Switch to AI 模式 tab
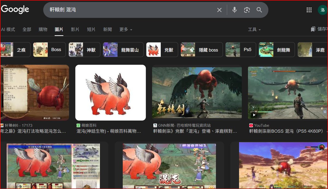This screenshot has height=189, width=328. click(8, 29)
